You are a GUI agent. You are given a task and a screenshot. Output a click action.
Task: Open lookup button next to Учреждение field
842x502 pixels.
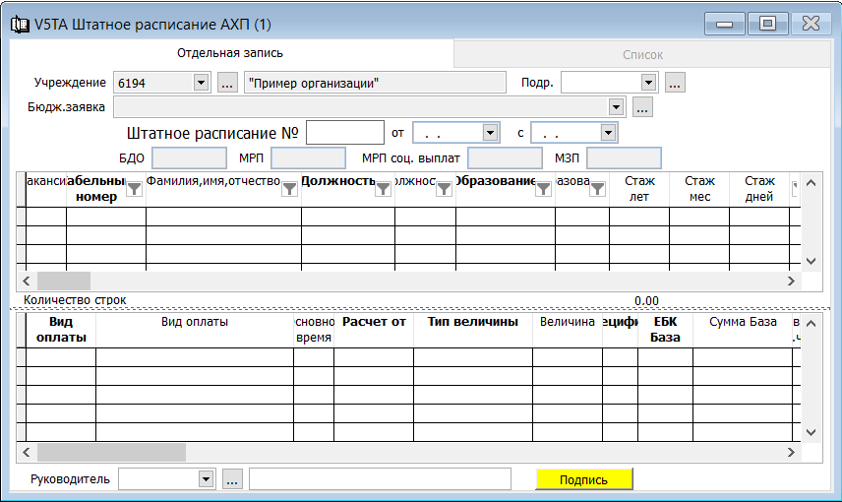pos(226,84)
